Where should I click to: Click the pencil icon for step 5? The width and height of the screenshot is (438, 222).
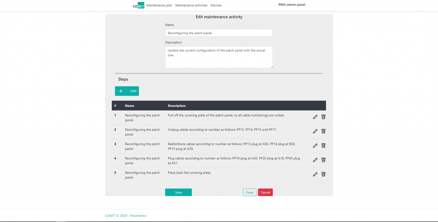[x=315, y=174]
